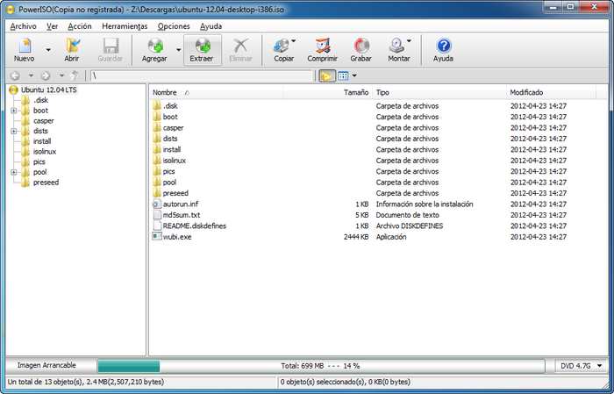This screenshot has height=394, width=614.
Task: Open the Acción menu
Action: coord(80,26)
